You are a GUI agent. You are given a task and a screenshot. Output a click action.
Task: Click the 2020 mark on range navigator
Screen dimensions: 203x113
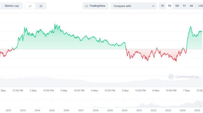point(124,110)
